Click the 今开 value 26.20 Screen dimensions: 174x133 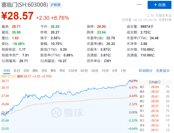(55, 27)
